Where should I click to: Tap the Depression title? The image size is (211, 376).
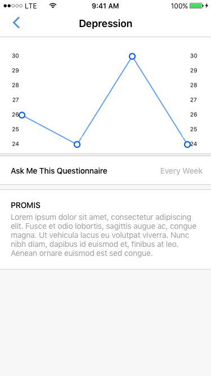click(106, 24)
